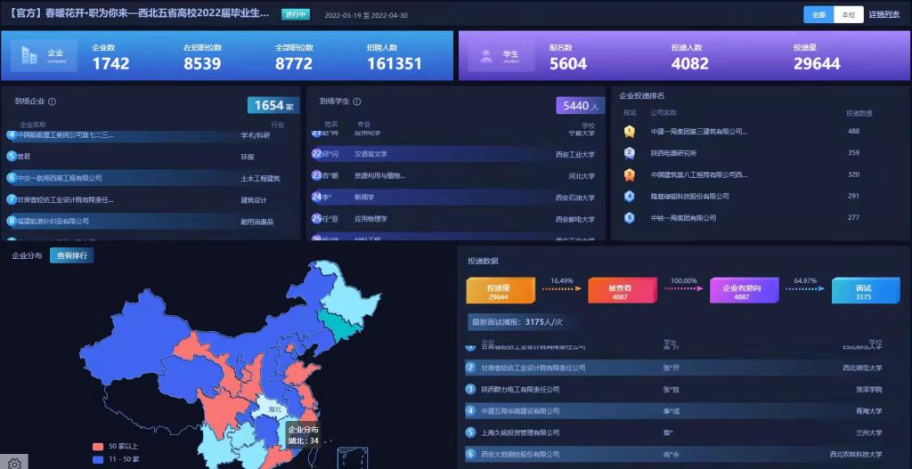Select the 面试 3175 funnel block
This screenshot has width=912, height=469.
[865, 292]
